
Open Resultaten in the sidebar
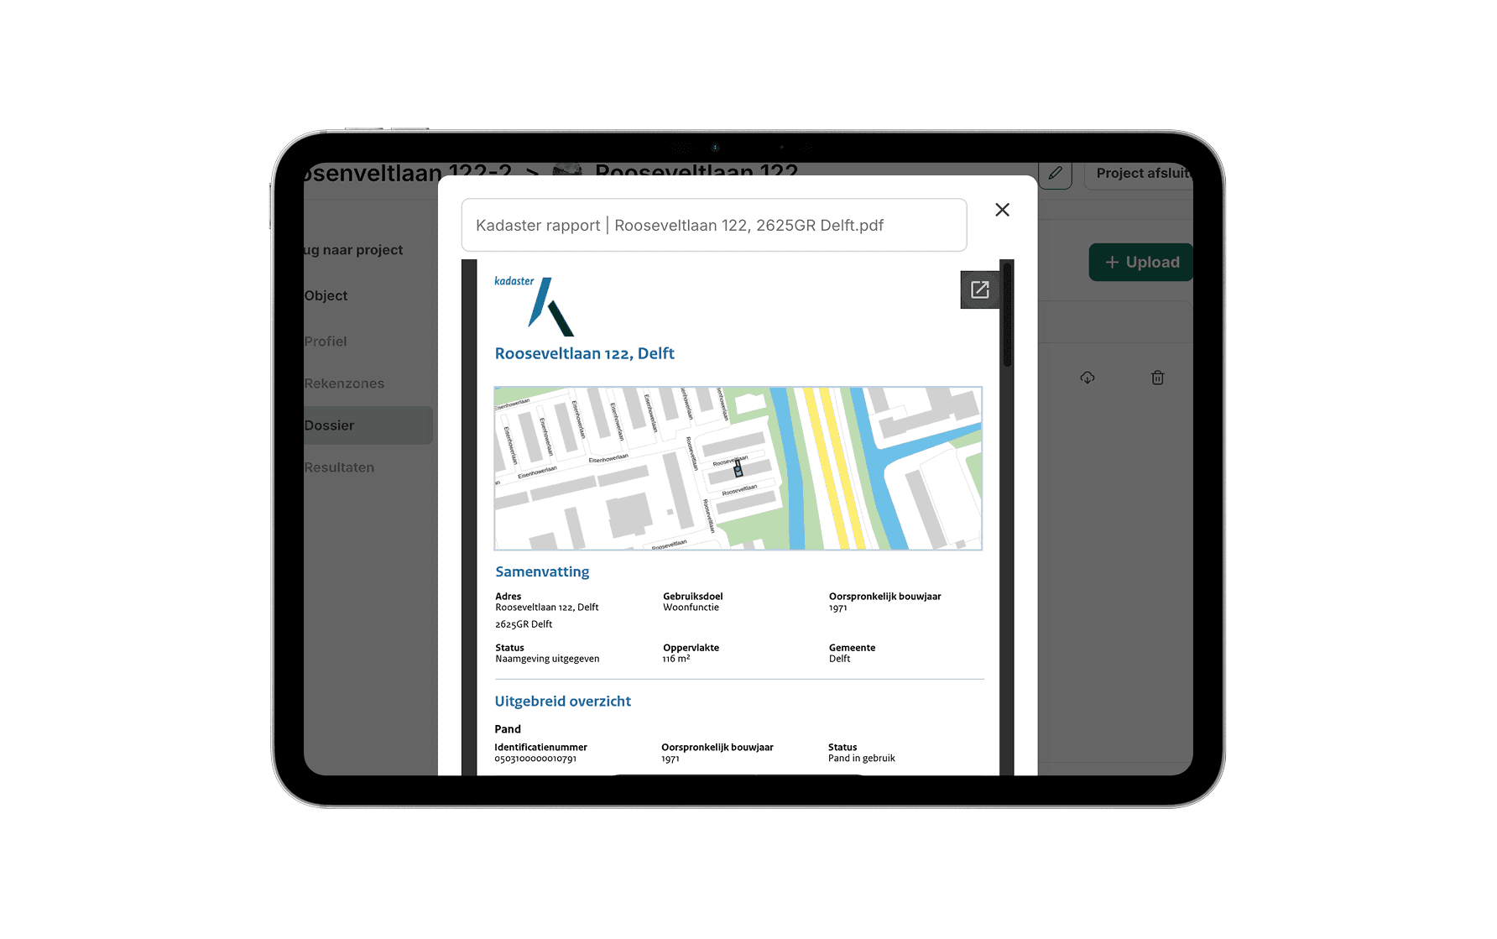pos(339,467)
